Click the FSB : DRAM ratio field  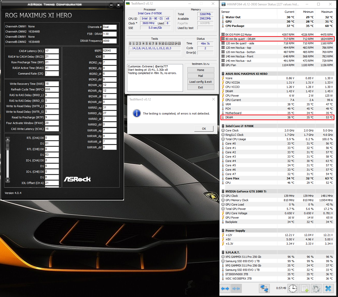tap(110, 34)
